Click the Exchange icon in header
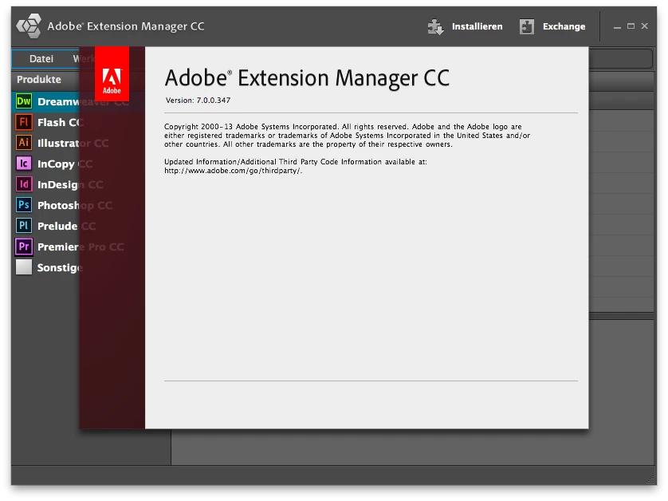668x501 pixels. (527, 26)
